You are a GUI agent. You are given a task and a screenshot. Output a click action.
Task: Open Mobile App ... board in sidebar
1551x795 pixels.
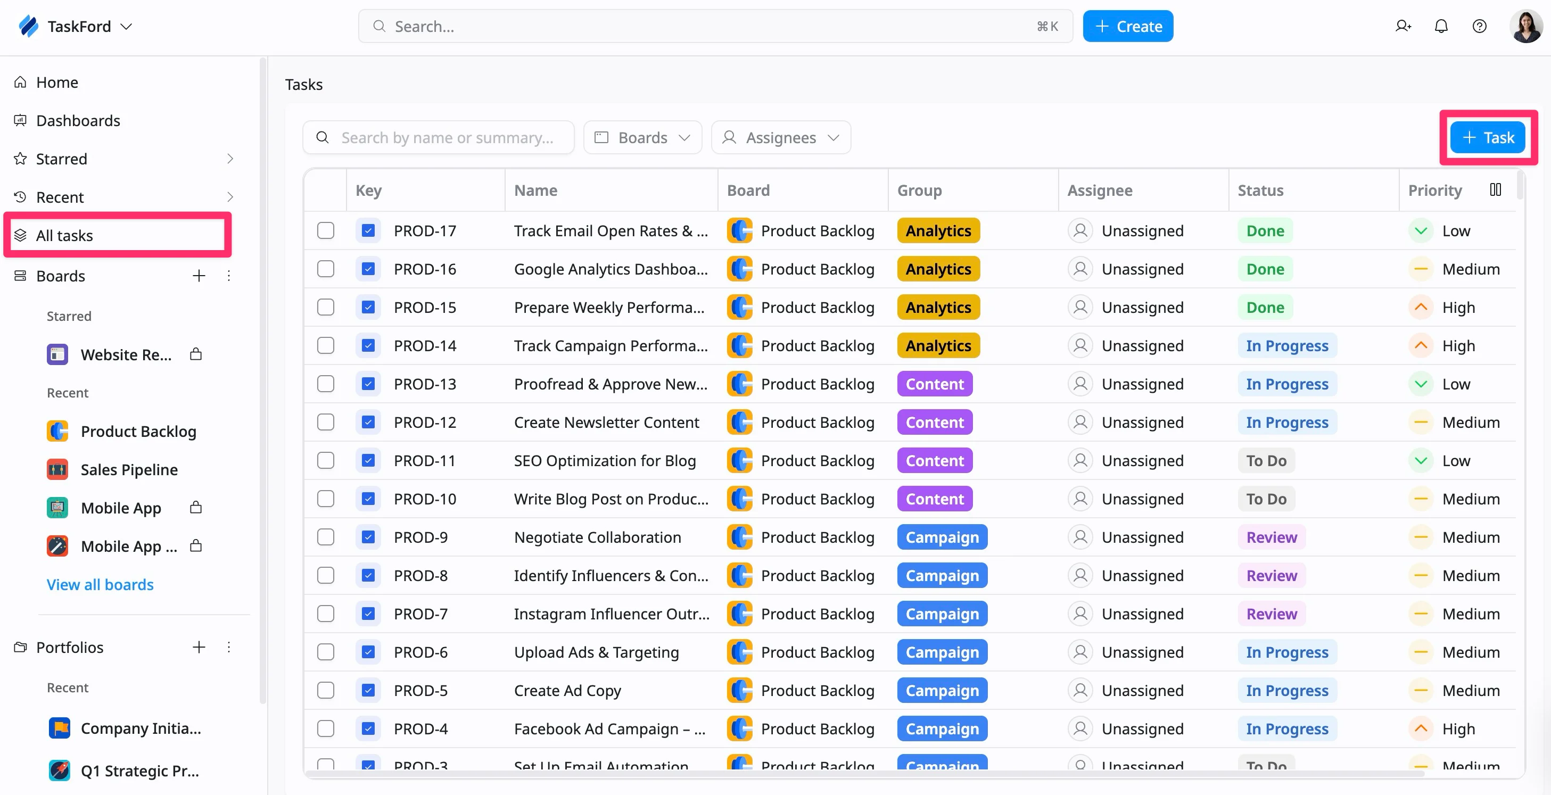click(x=129, y=546)
